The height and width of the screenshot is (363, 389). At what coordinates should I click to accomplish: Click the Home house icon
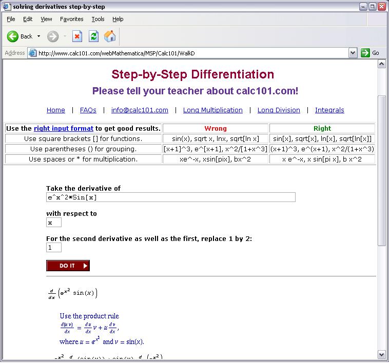110,36
